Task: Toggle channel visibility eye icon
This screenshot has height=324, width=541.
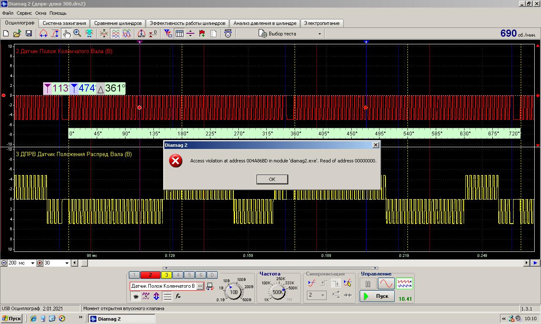Action: pyautogui.click(x=135, y=296)
